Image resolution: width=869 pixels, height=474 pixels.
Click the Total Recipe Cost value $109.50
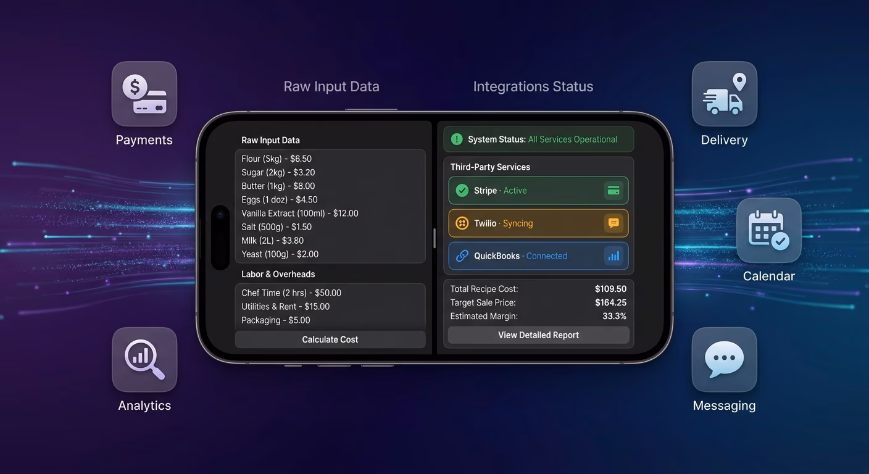click(610, 289)
